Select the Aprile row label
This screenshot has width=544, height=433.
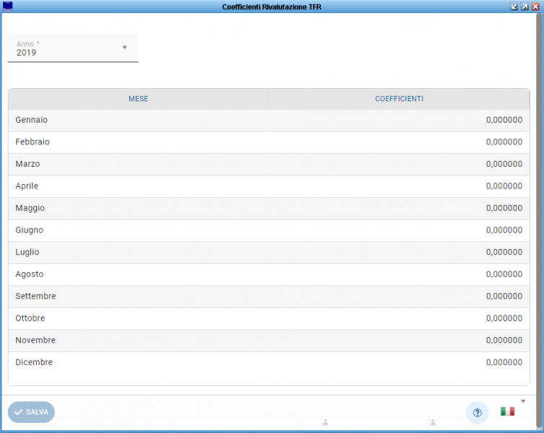point(27,186)
